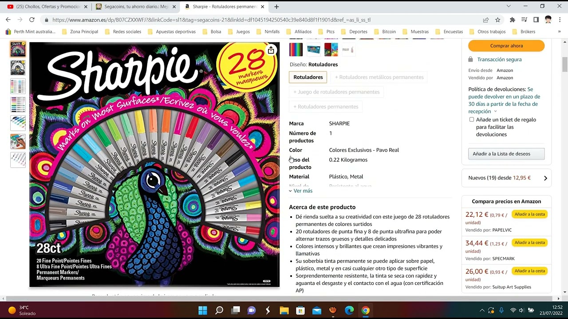Switch to the Segacoins tab
The image size is (568, 319).
[x=135, y=7]
